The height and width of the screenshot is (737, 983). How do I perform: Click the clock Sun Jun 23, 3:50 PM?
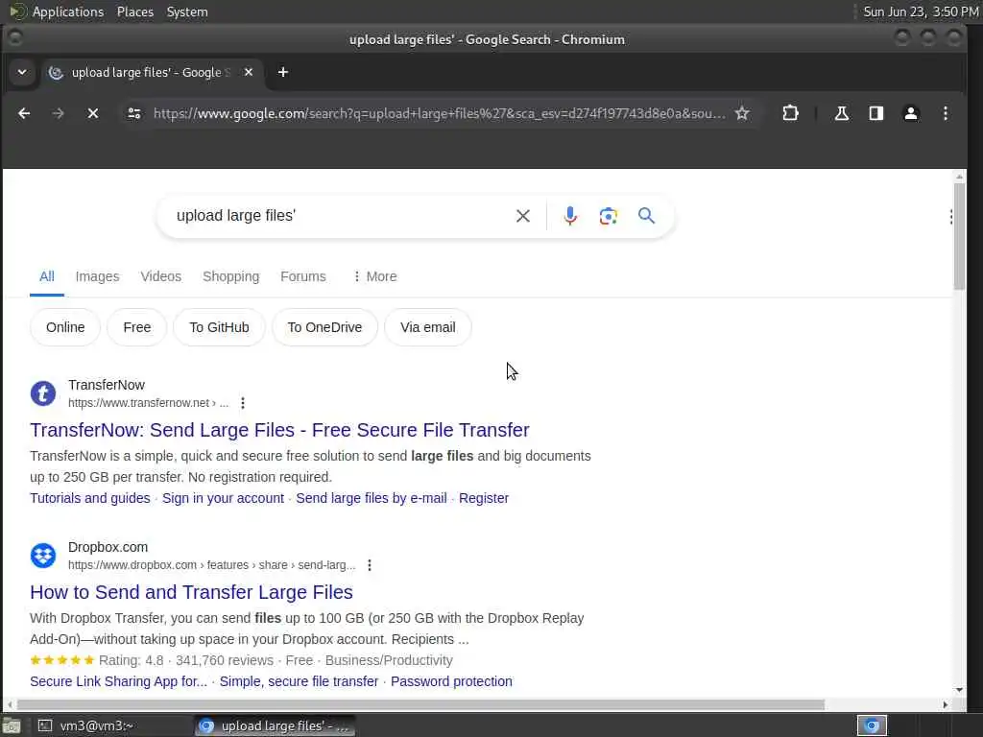pos(921,12)
